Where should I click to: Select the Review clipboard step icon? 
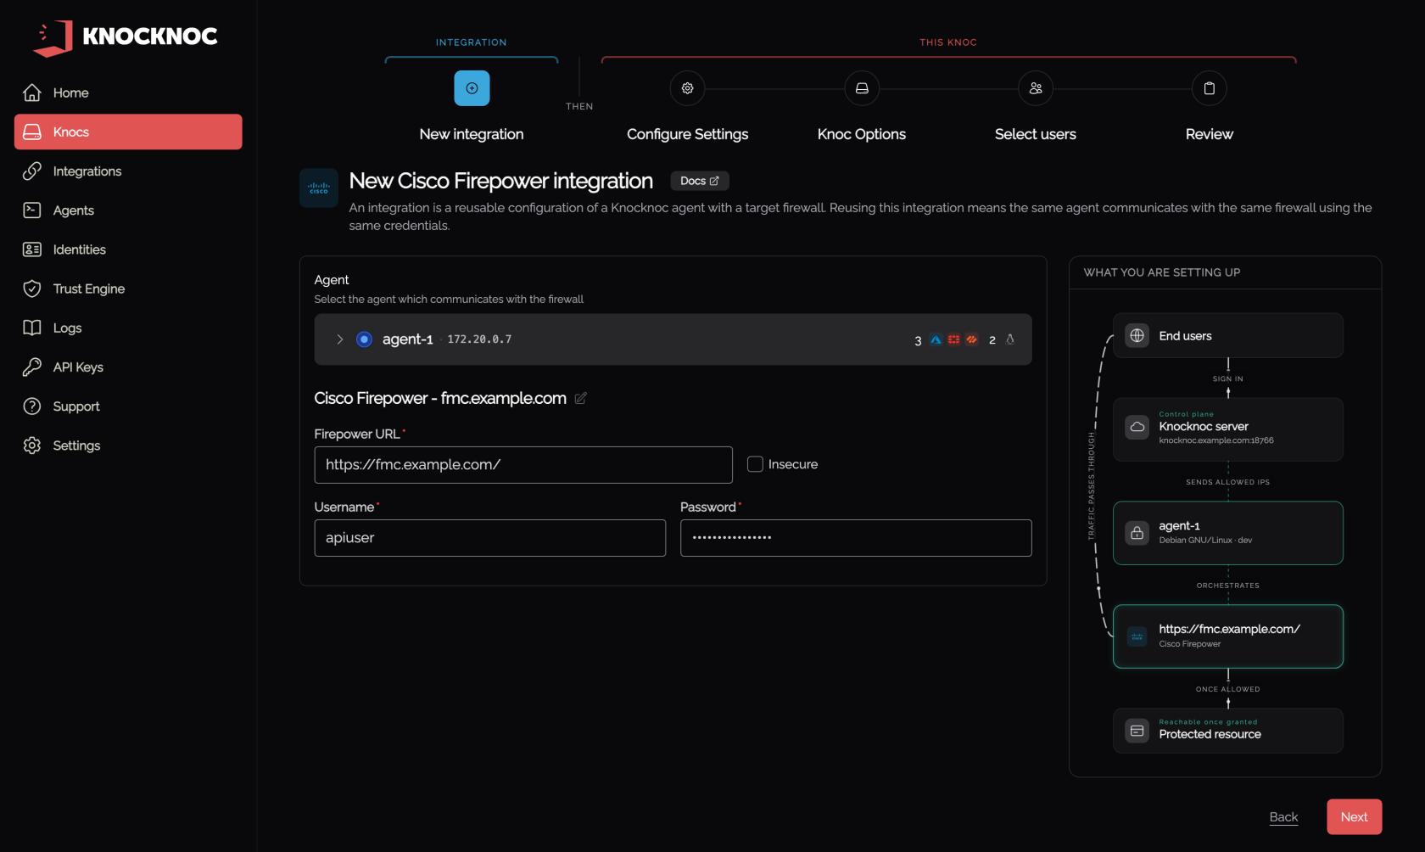[x=1210, y=88]
